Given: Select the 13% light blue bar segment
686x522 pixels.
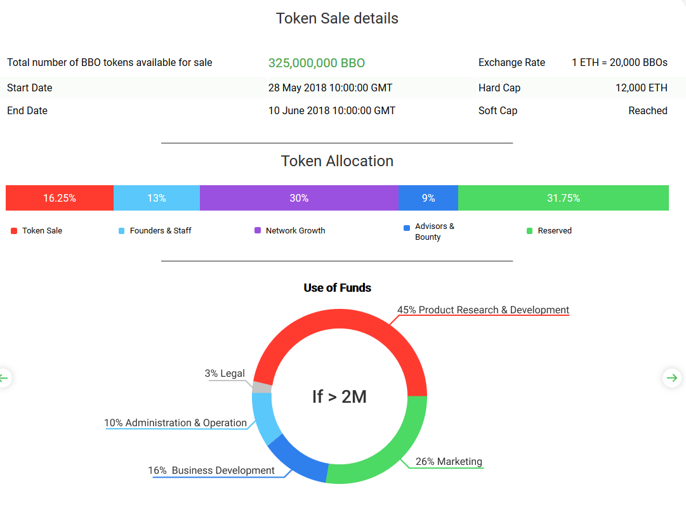Looking at the screenshot, I should (x=157, y=198).
